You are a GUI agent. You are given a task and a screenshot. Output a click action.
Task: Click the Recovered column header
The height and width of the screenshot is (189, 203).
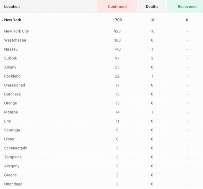[187, 7]
